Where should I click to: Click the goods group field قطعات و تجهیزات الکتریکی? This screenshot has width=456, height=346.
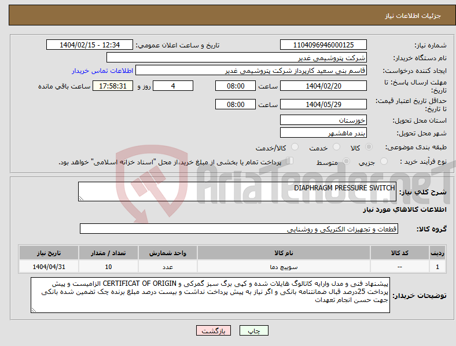pos(239,229)
